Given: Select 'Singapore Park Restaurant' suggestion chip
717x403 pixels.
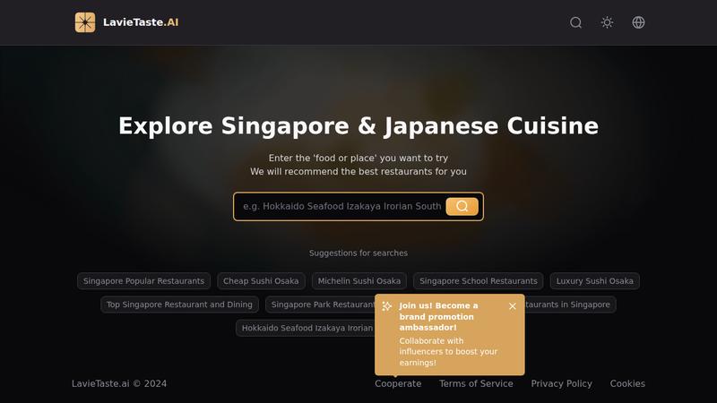Looking at the screenshot, I should 320,304.
